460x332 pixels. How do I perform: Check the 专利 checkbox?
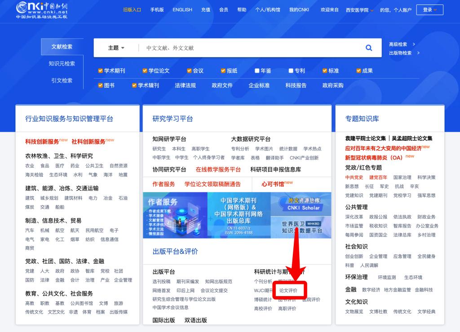[291, 71]
